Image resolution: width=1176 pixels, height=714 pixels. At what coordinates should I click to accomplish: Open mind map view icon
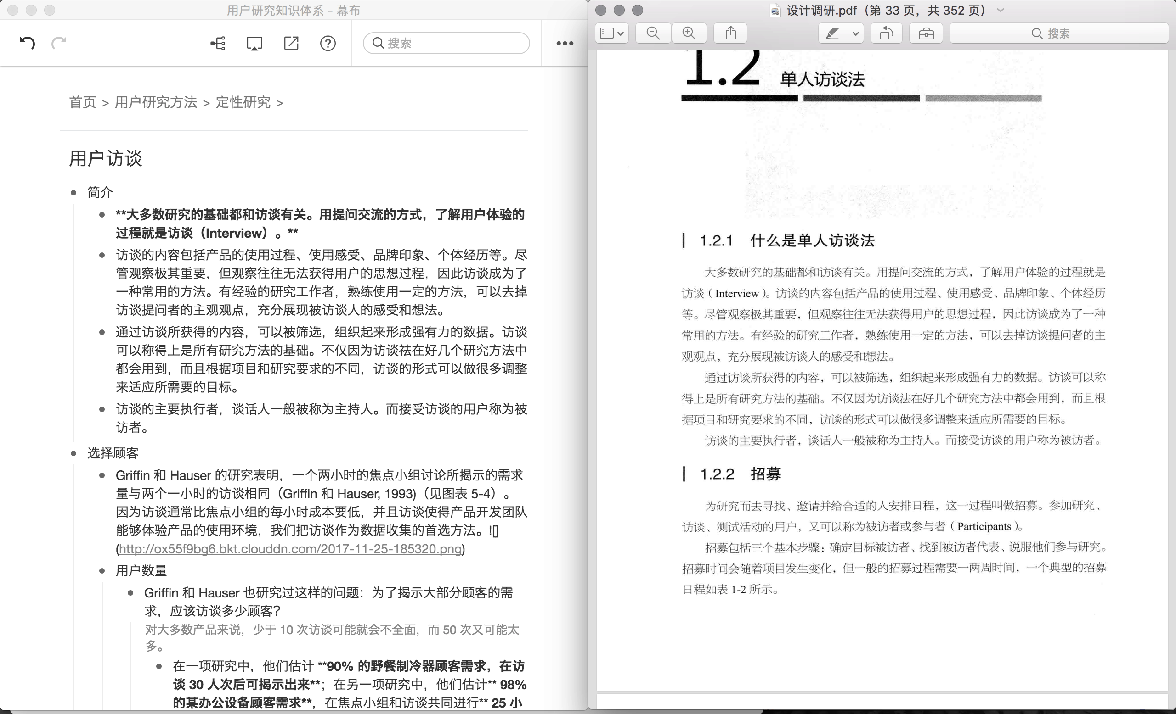(x=218, y=44)
